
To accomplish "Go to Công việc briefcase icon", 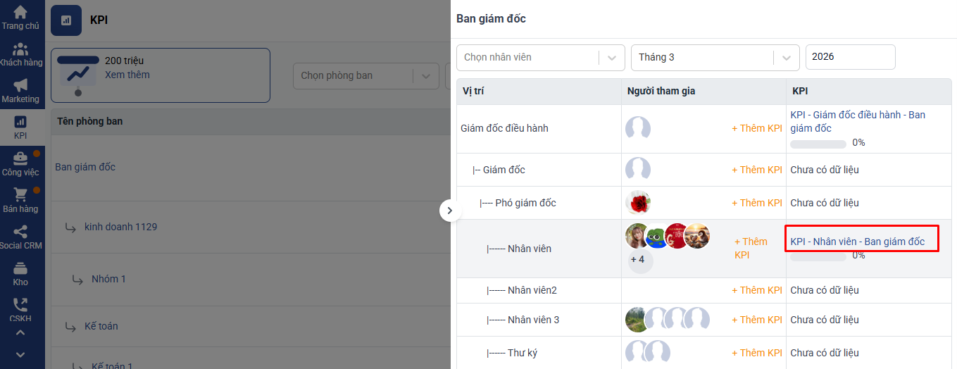I will point(20,159).
